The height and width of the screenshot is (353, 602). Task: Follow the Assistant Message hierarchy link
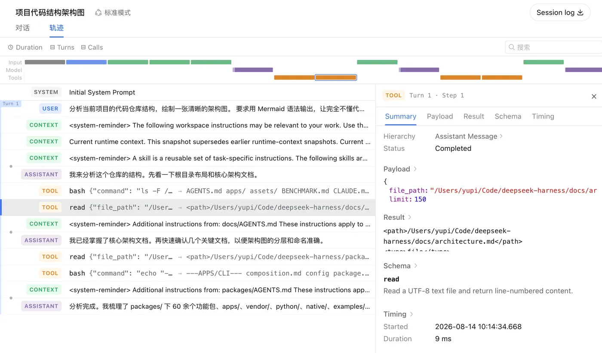(x=469, y=136)
